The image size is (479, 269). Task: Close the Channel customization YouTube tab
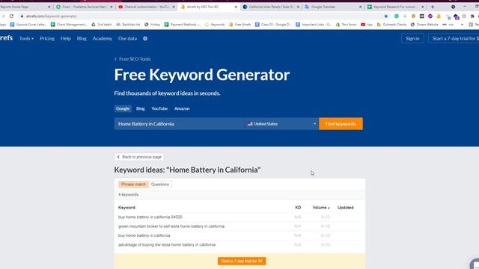click(174, 7)
